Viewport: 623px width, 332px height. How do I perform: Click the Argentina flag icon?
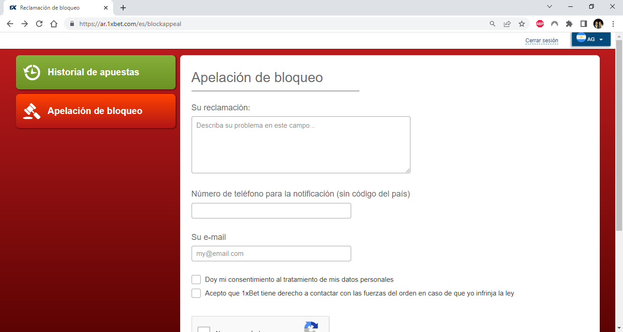(x=581, y=38)
